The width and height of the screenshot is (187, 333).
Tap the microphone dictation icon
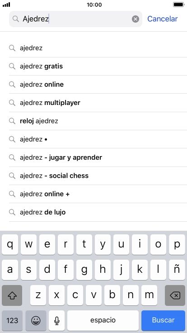coord(56,320)
